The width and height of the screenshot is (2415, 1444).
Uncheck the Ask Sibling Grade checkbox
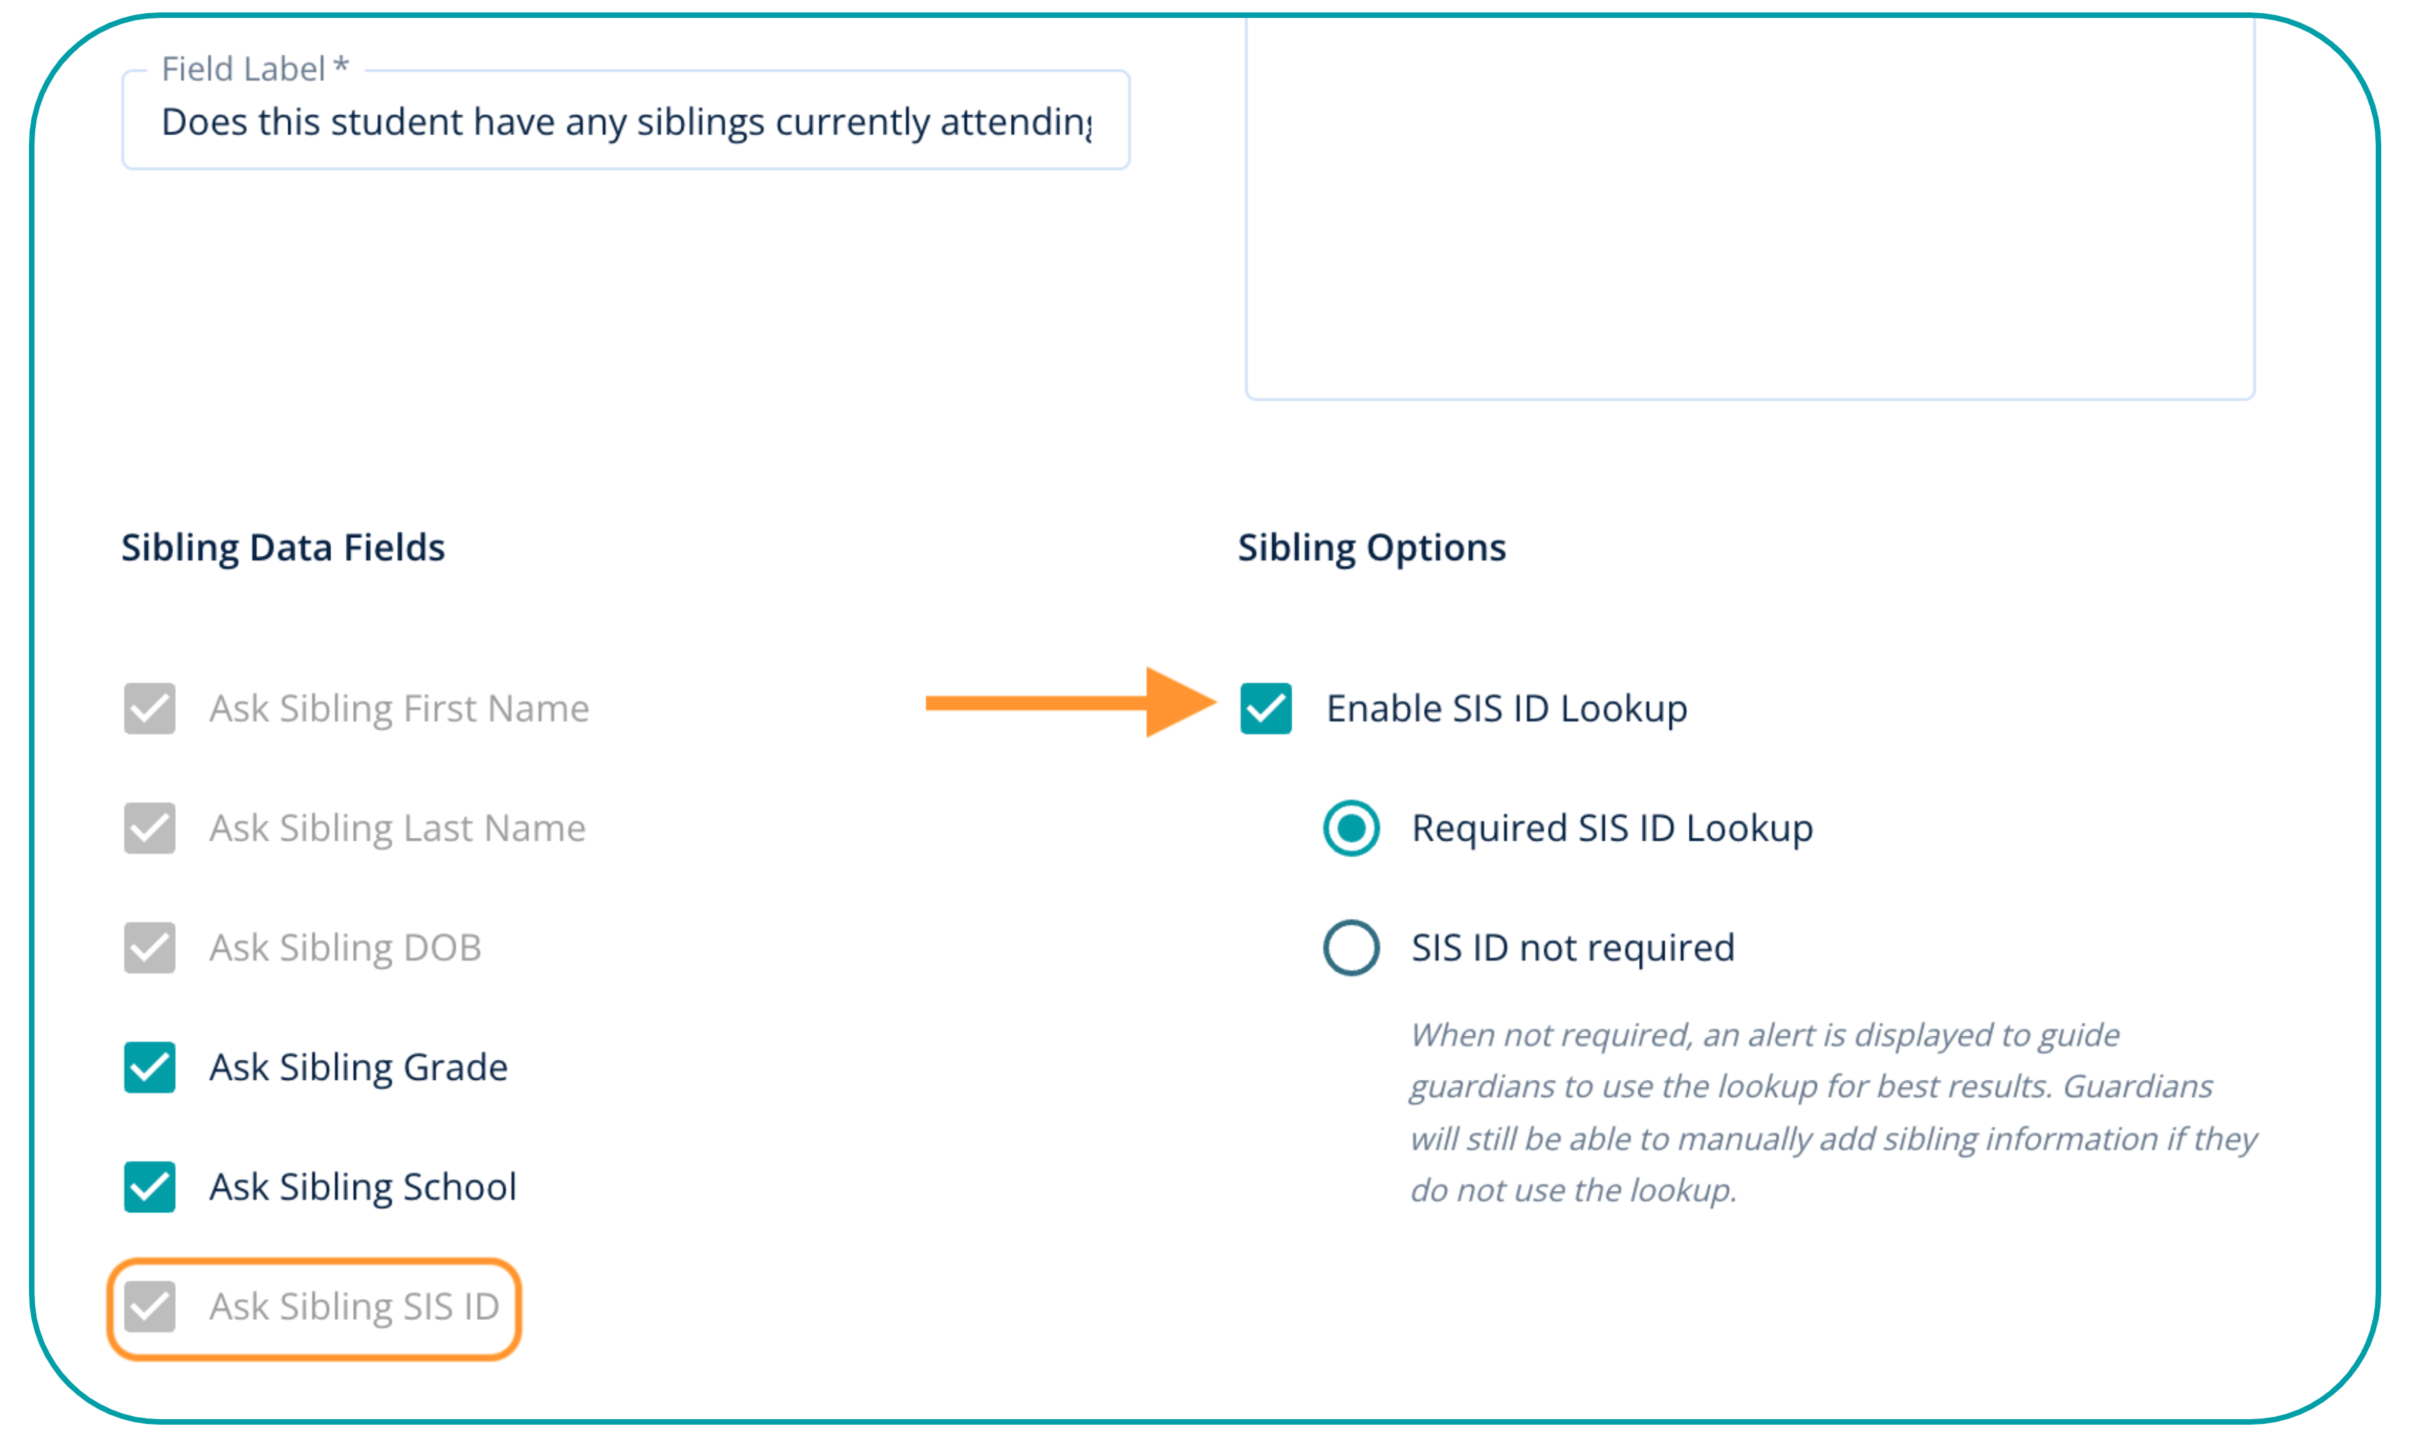pyautogui.click(x=150, y=1067)
